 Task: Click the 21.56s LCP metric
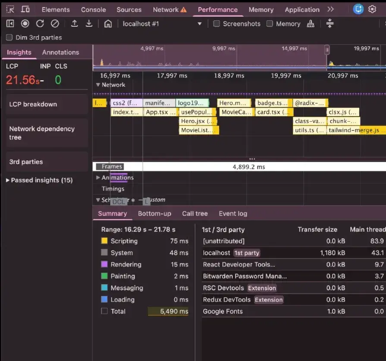(23, 80)
